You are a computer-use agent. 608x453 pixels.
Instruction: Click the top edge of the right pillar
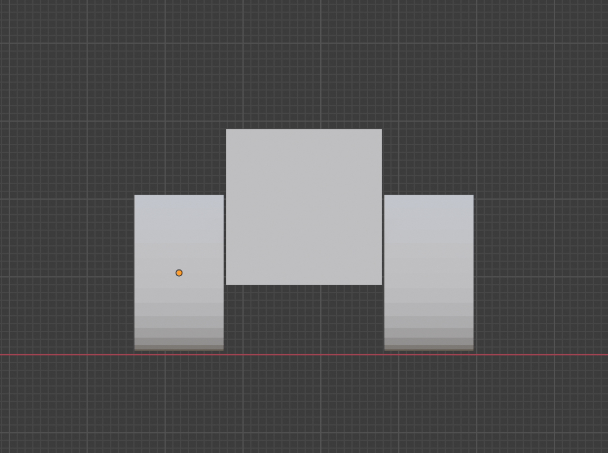click(430, 195)
